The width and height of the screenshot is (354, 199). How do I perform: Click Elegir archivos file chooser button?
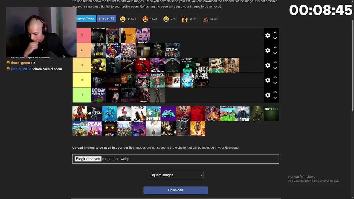(88, 159)
